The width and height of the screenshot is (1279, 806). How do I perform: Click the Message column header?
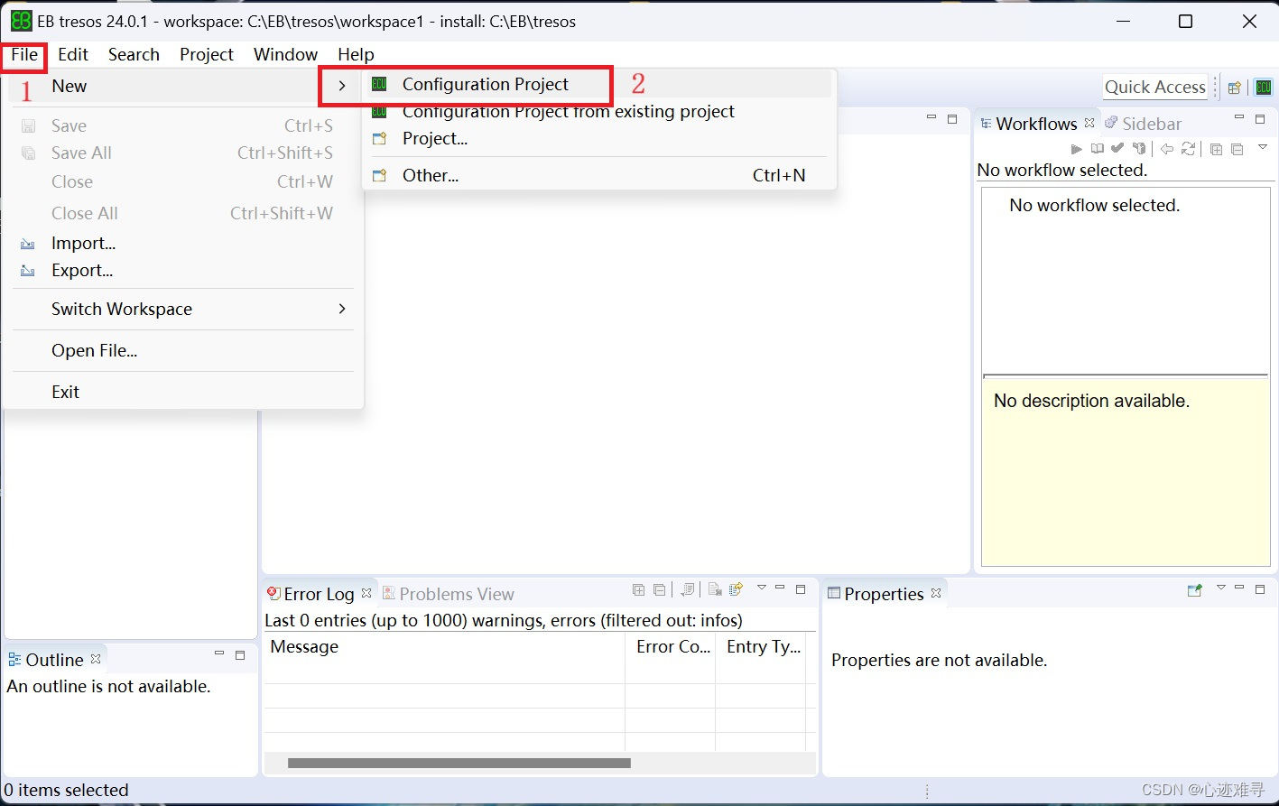pyautogui.click(x=444, y=646)
